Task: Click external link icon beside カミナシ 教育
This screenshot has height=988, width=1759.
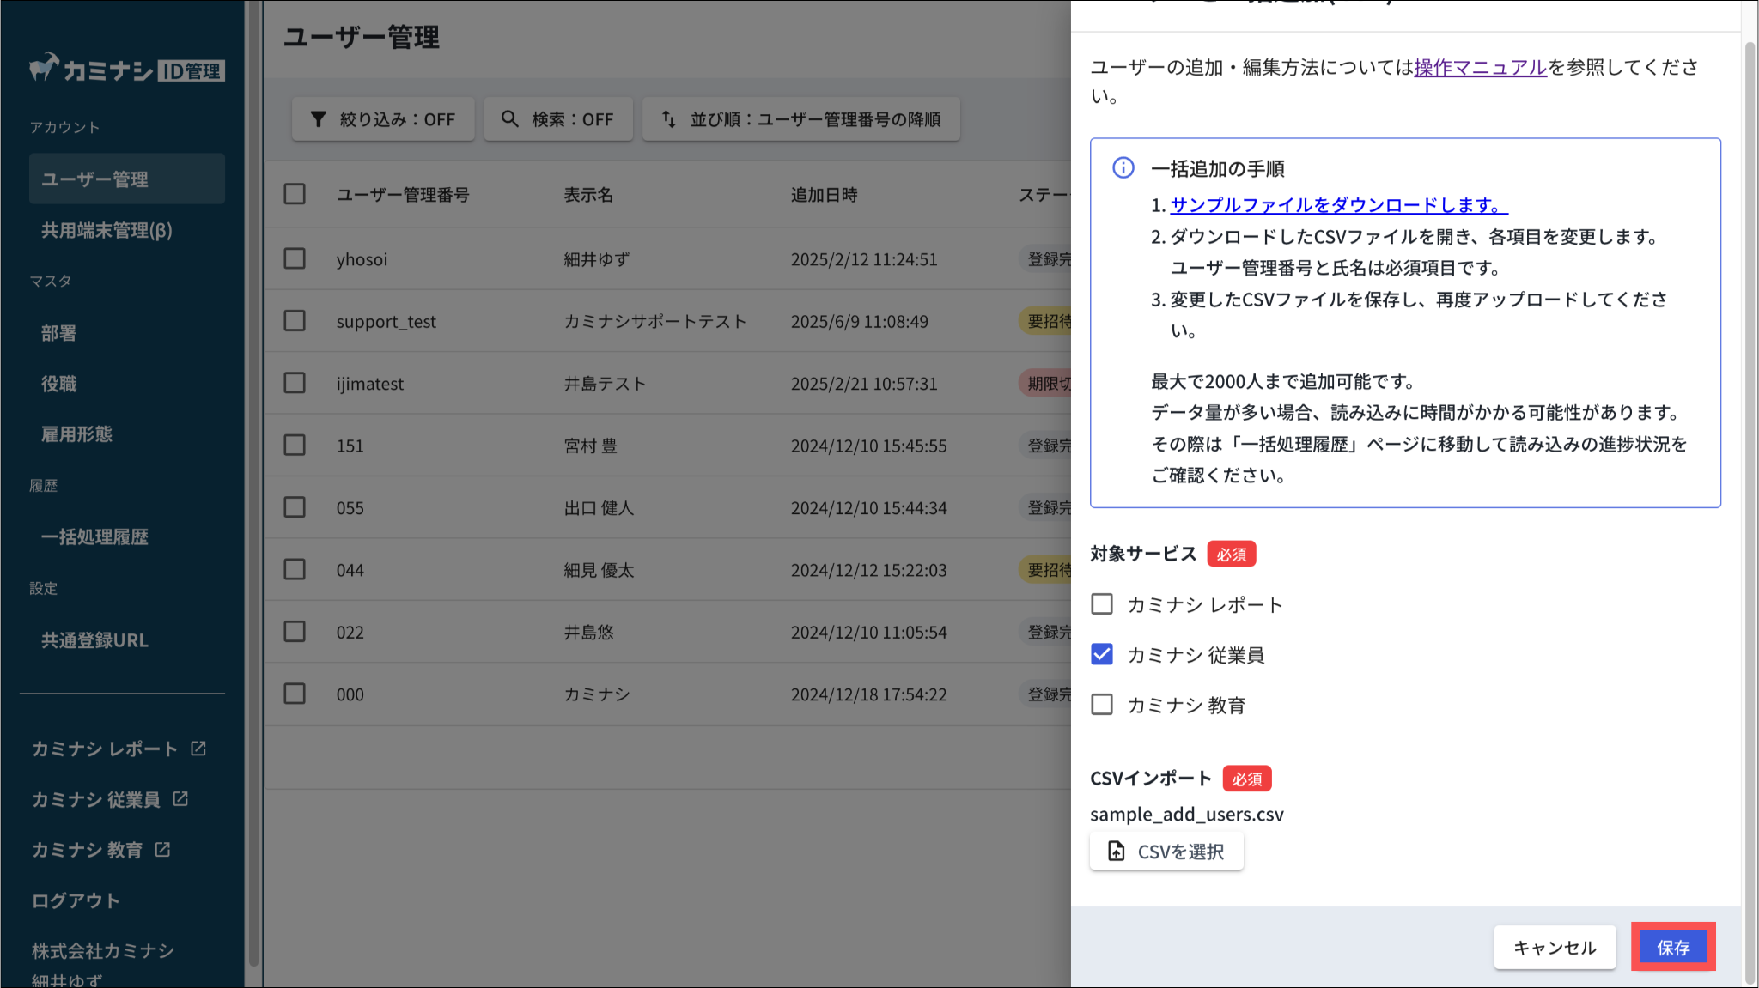Action: click(x=162, y=850)
